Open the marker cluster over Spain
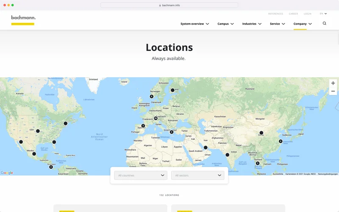Image resolution: width=339 pixels, height=212 pixels. (143, 126)
